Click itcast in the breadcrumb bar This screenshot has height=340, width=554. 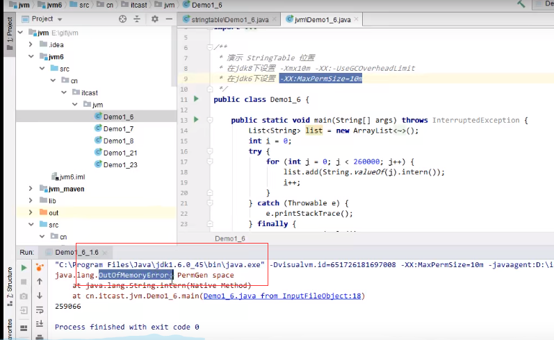[x=134, y=5]
